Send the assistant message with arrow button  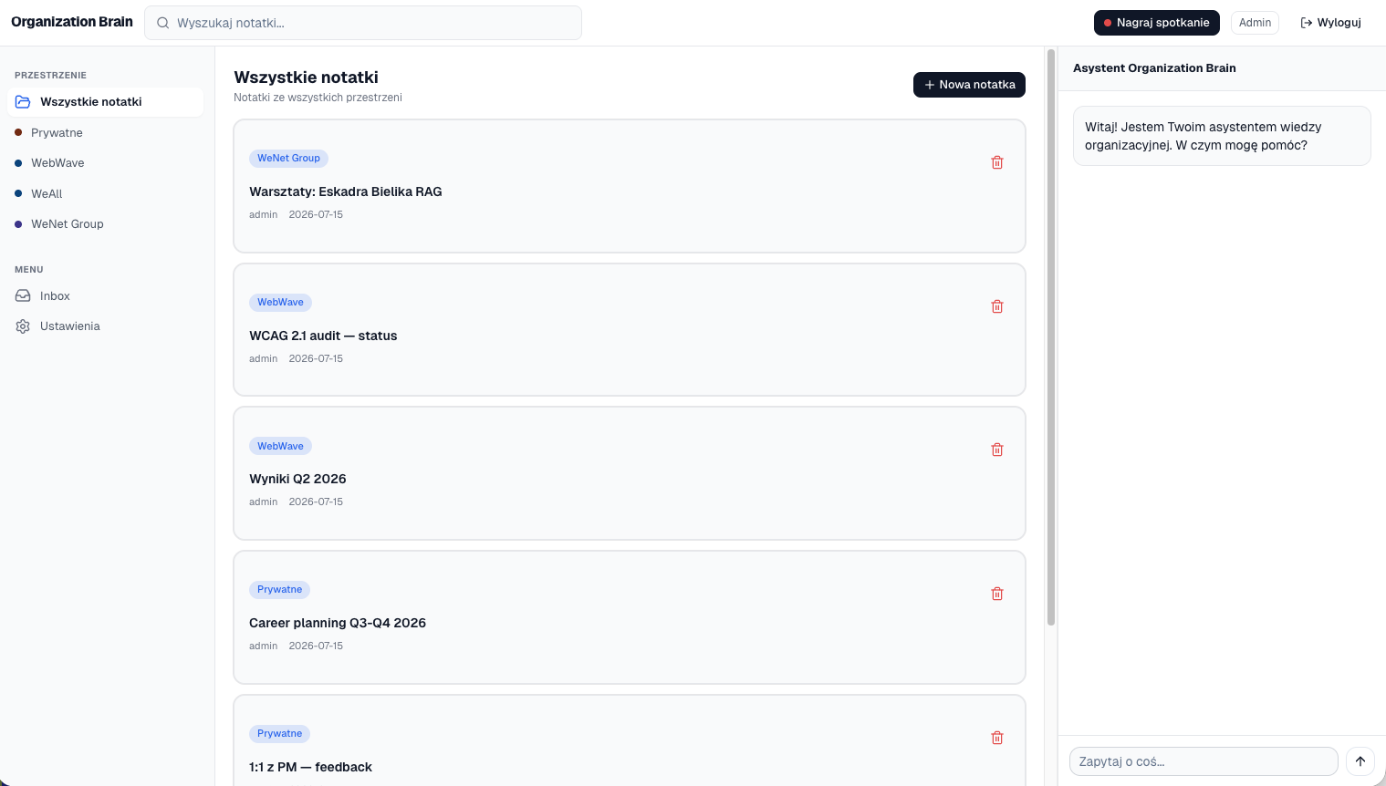point(1360,761)
